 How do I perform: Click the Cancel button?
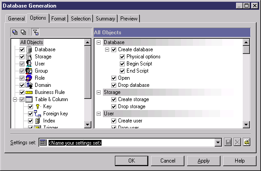[167, 161]
